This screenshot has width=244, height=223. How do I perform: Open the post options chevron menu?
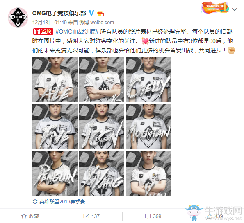coord(234,9)
